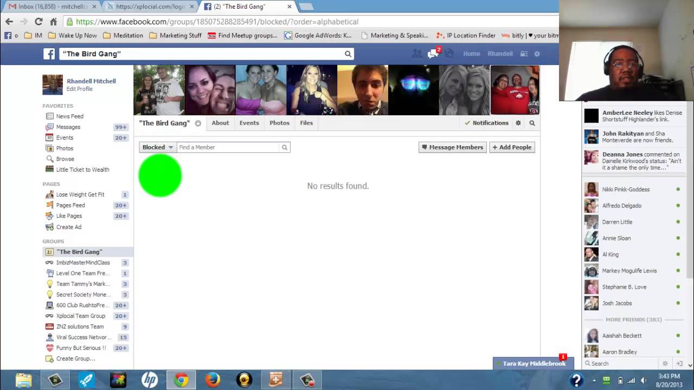Open the group Files tab
The width and height of the screenshot is (694, 390).
[306, 123]
